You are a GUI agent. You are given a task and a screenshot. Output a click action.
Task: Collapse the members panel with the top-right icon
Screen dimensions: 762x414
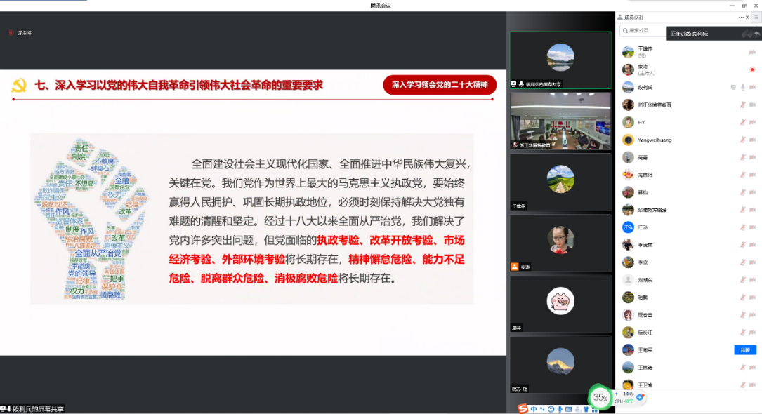(756, 17)
